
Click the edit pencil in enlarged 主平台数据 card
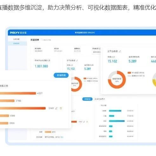120,51
